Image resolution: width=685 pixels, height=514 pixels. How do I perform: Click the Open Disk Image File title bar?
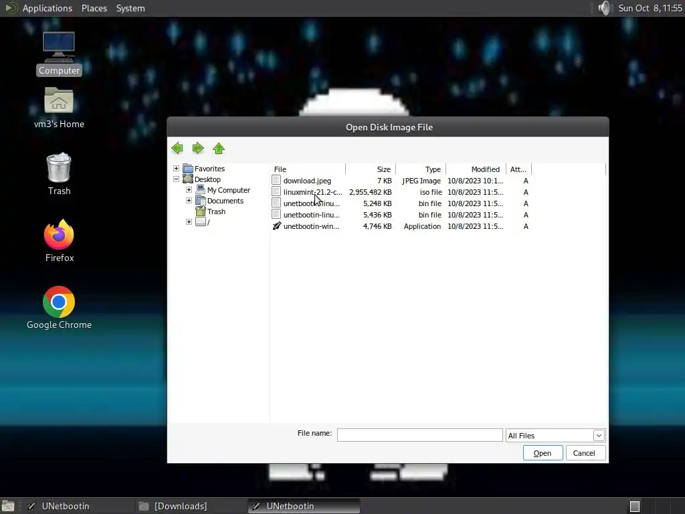coord(388,127)
